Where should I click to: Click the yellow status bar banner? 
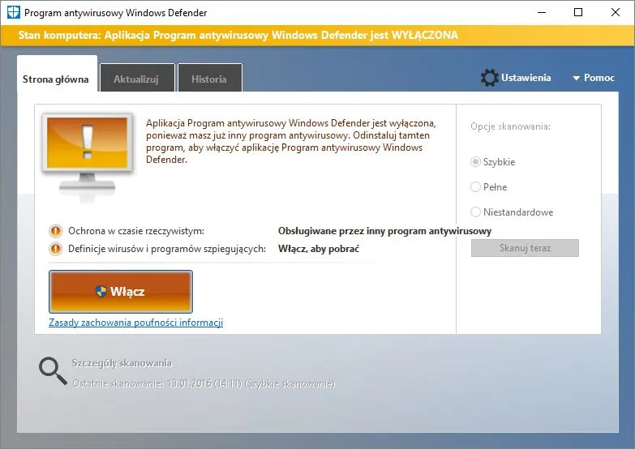[x=317, y=36]
